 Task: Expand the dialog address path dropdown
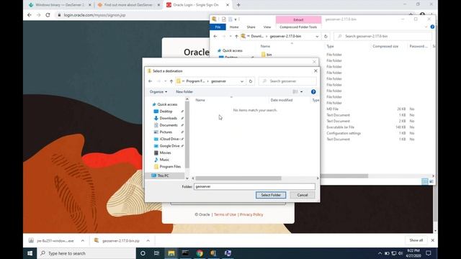coord(242,81)
